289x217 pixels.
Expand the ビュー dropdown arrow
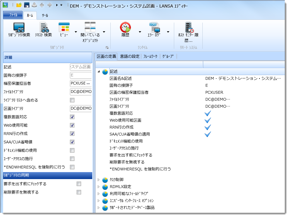click(76, 32)
